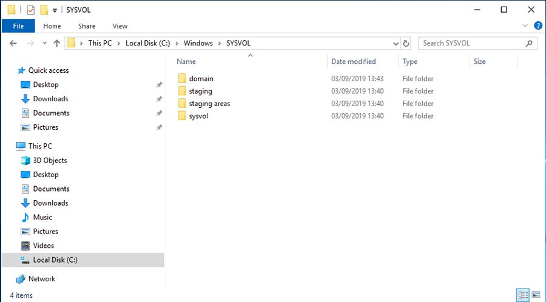Sort by the Date modified column header

[x=353, y=61]
